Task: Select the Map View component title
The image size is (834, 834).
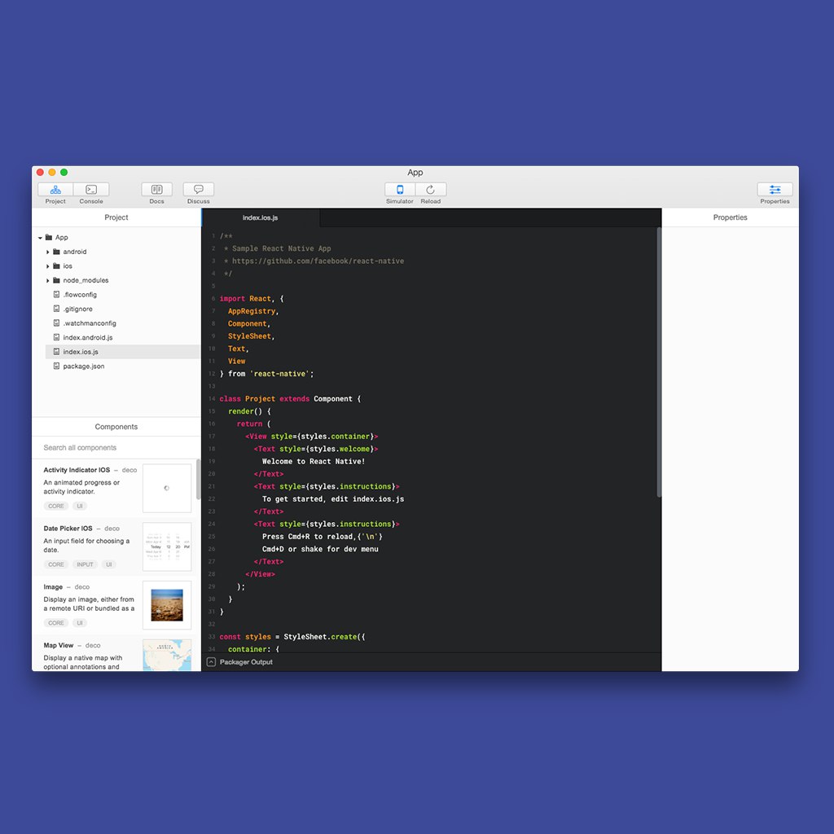Action: click(59, 646)
